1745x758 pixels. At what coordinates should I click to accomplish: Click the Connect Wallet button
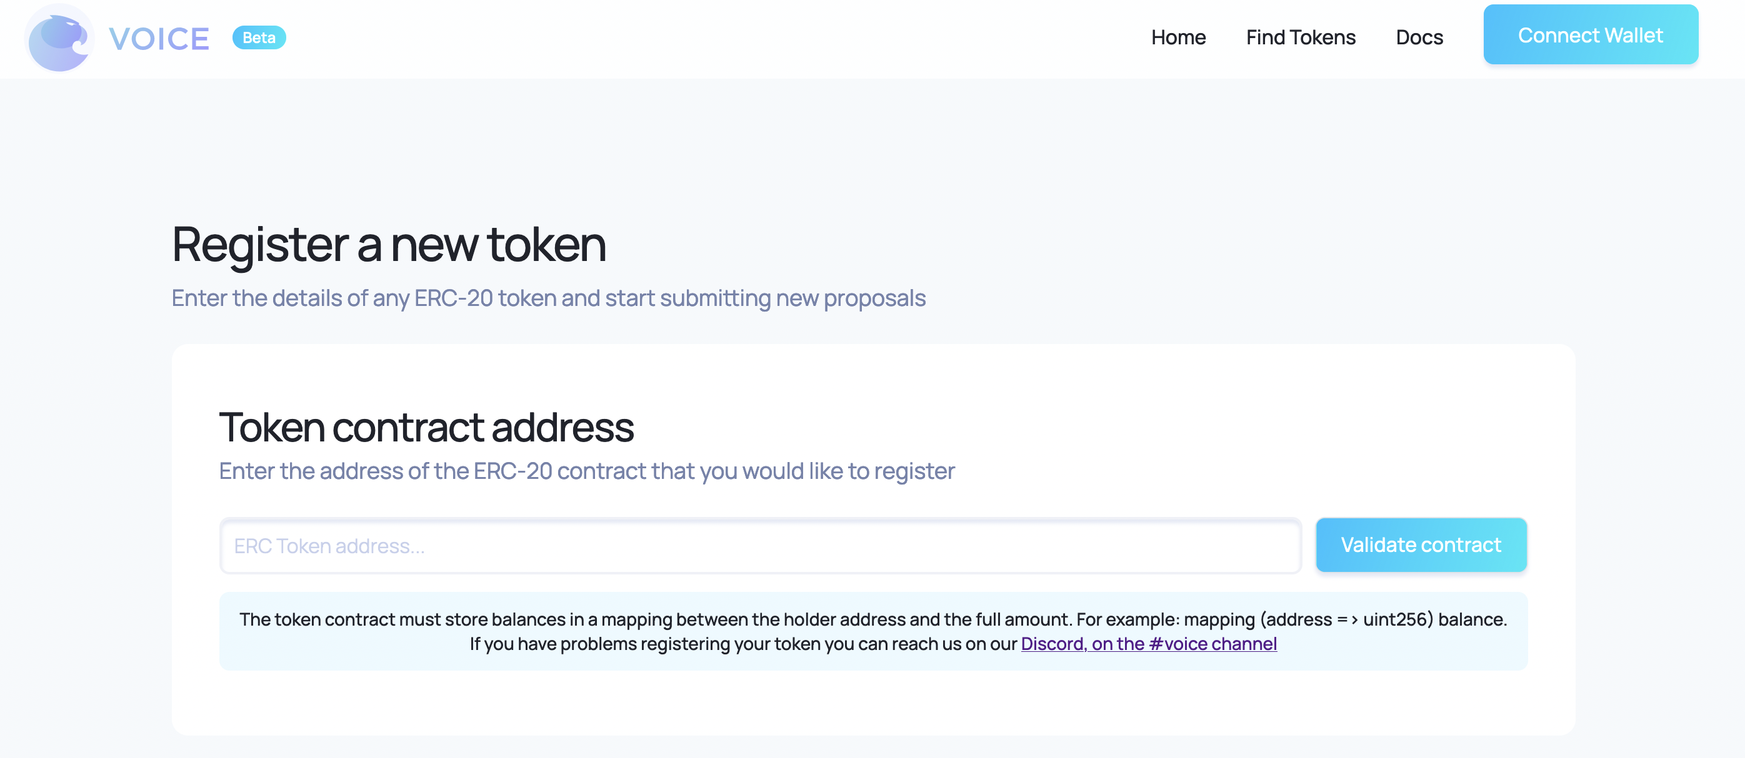[x=1591, y=35]
